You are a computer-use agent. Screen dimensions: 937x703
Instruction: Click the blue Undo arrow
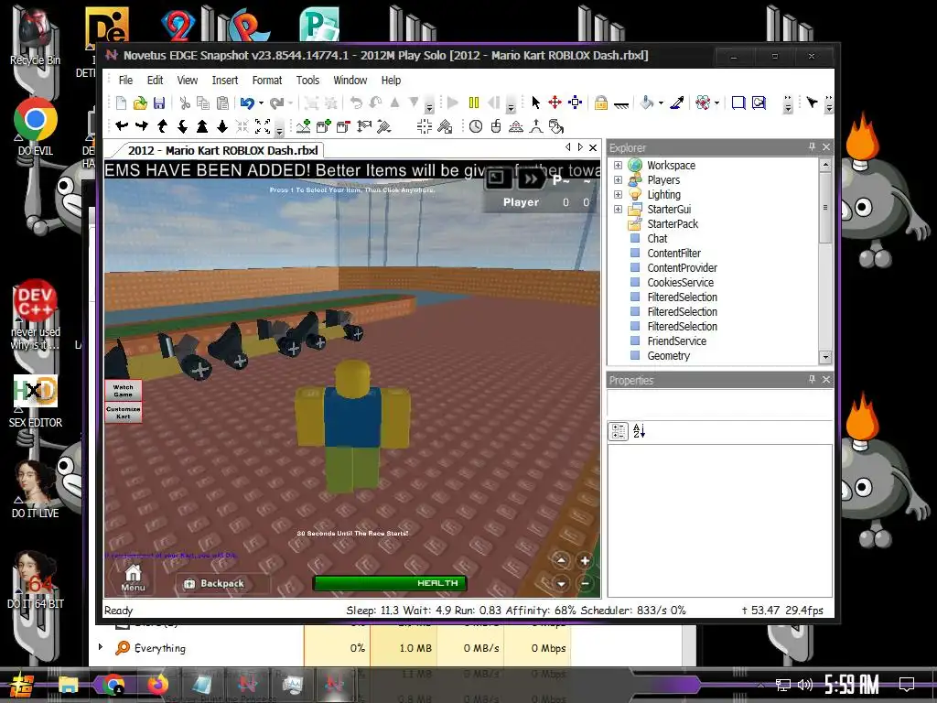[247, 103]
